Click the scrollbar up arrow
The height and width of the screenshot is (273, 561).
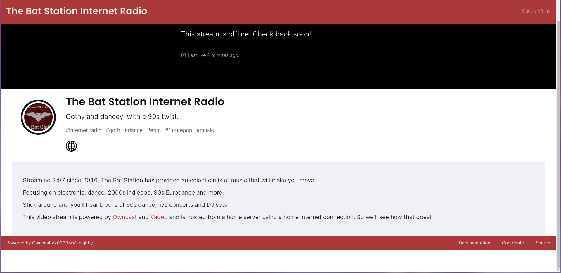tap(559, 1)
